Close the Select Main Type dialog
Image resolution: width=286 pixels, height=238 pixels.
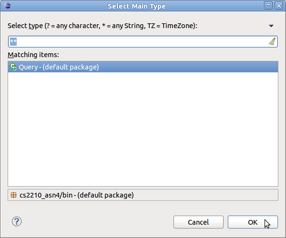click(x=279, y=6)
